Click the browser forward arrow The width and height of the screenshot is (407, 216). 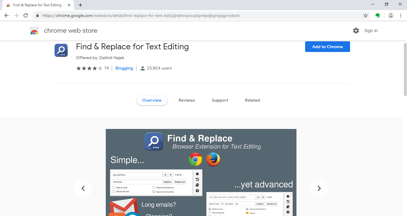16,15
